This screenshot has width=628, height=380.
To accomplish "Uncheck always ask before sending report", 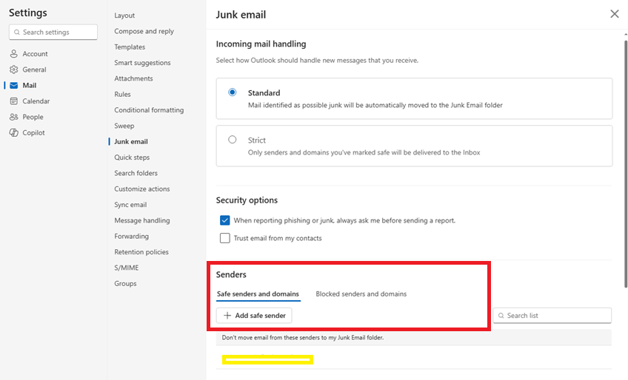I will [224, 220].
